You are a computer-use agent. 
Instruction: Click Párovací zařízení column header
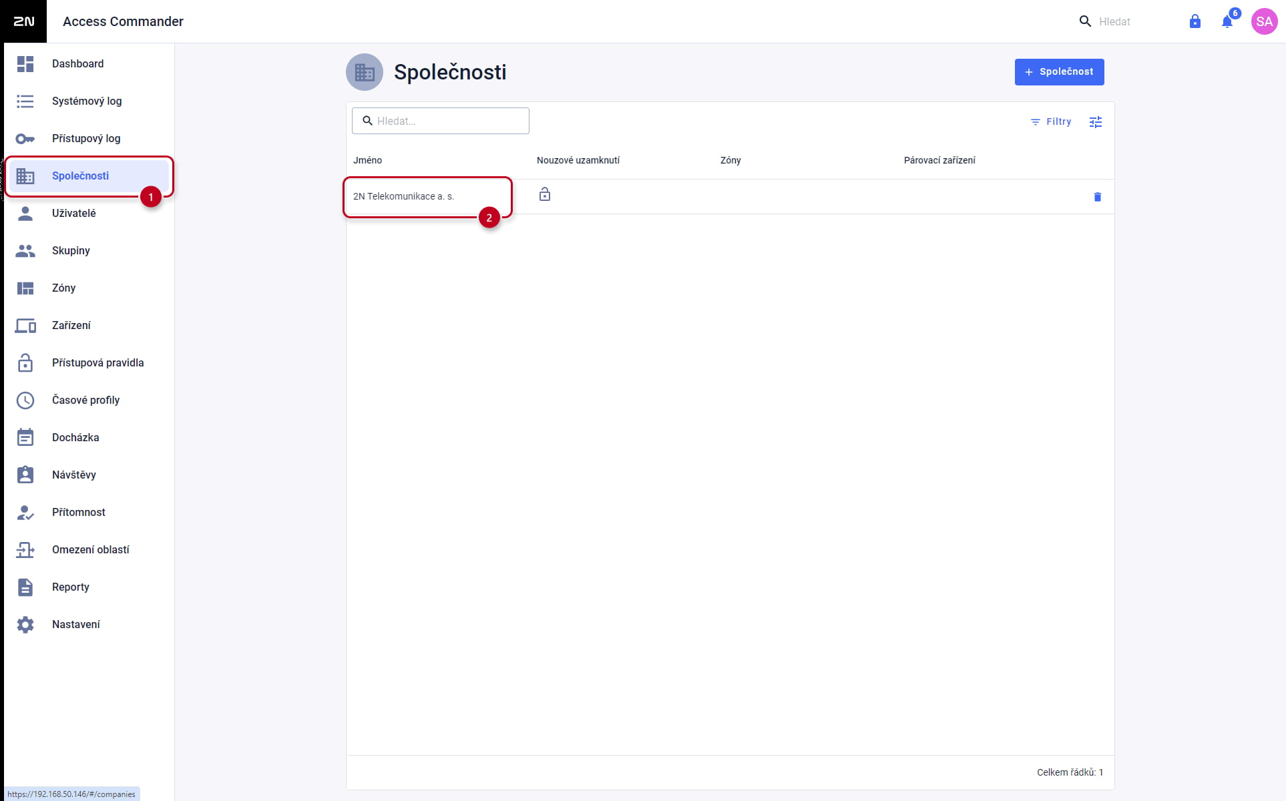(x=939, y=160)
